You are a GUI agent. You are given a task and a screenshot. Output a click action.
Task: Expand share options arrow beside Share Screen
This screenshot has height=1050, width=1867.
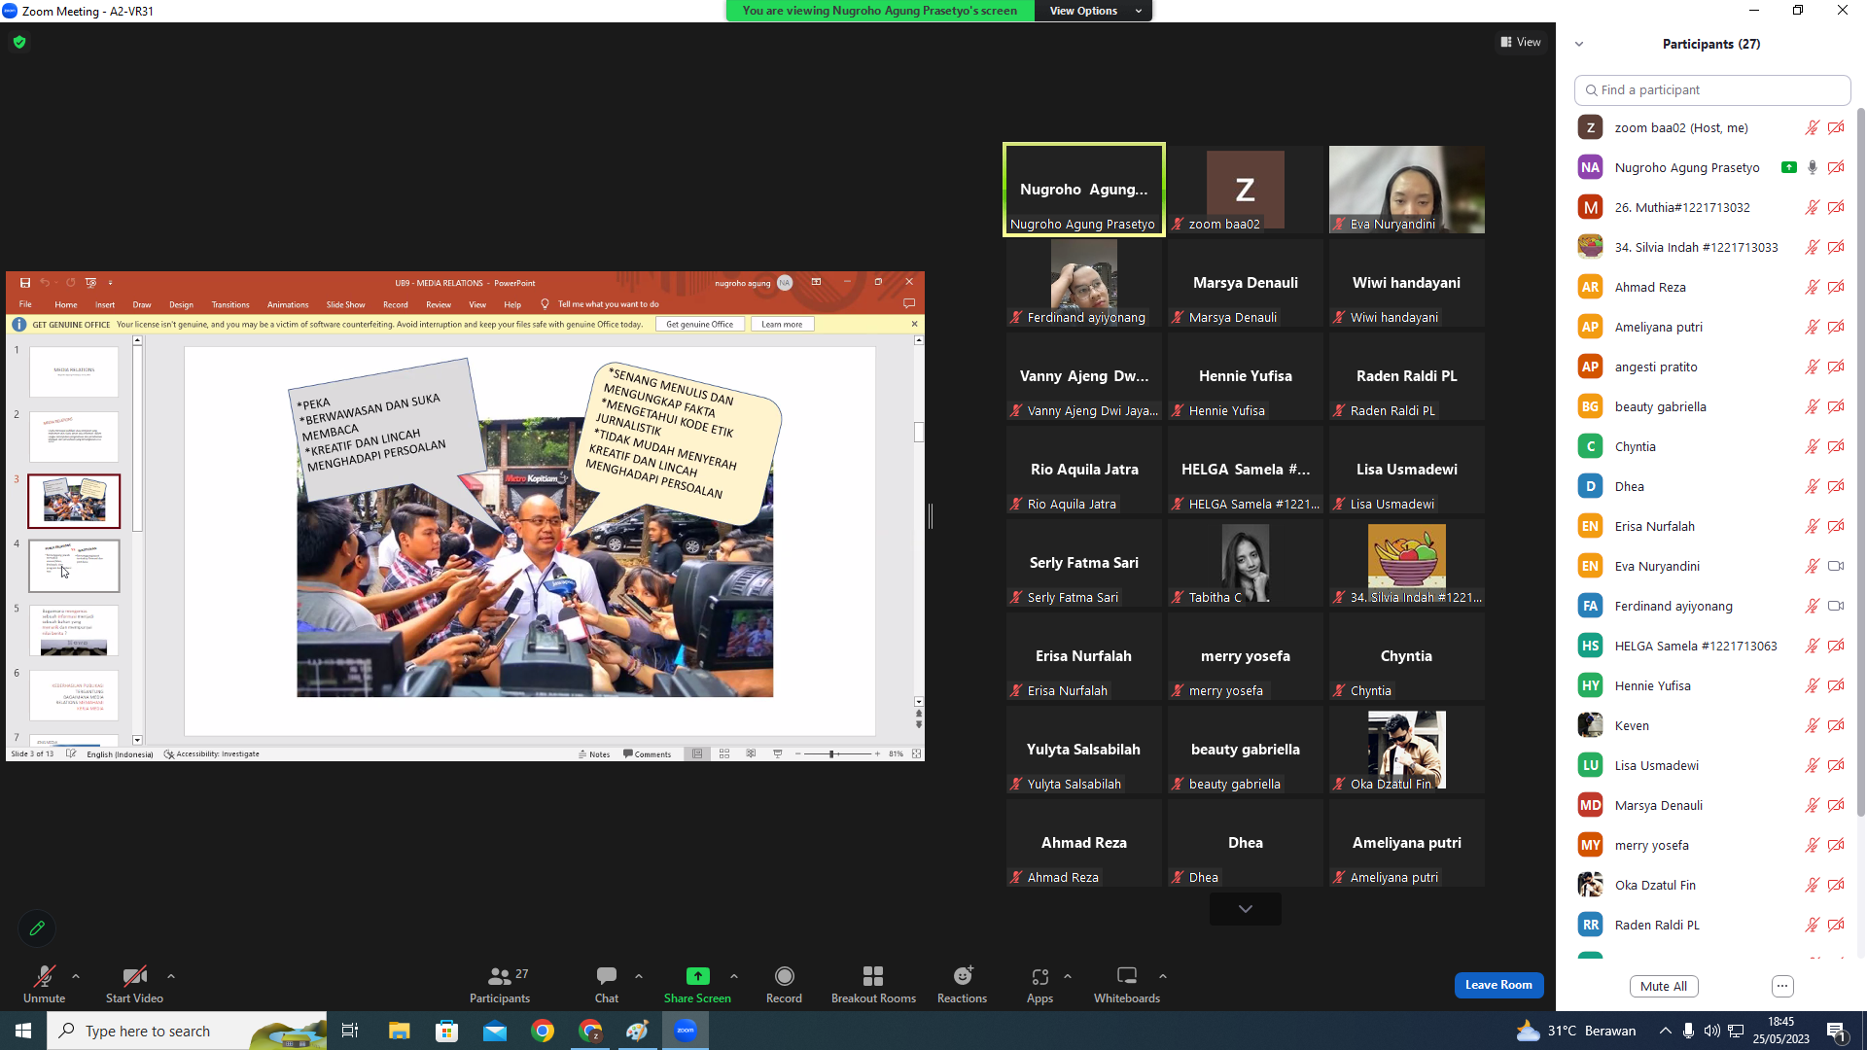point(734,976)
